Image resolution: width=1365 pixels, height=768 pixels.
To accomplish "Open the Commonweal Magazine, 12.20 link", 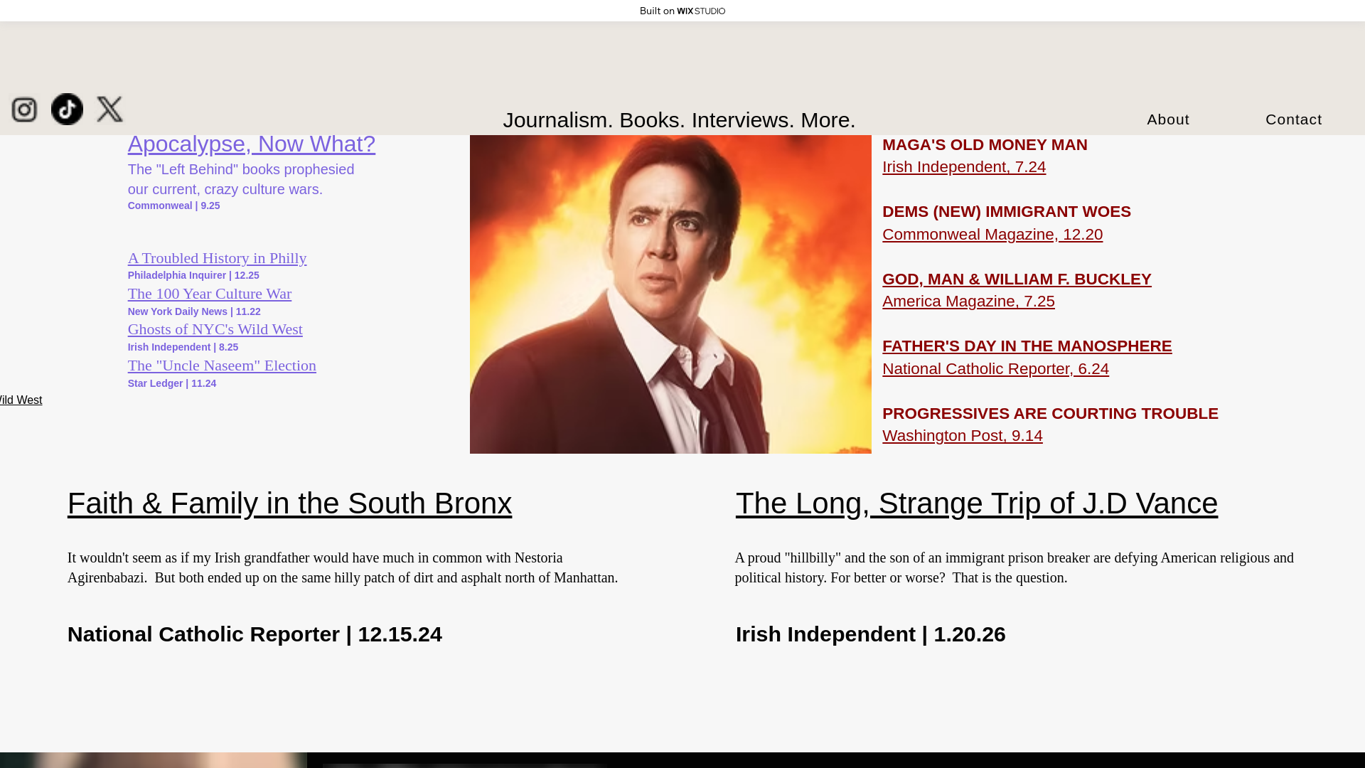I will pyautogui.click(x=992, y=235).
